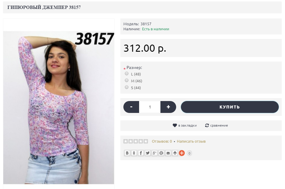Screen dimensions: 285x189
Task: Click the print icon
Action: pos(175,153)
